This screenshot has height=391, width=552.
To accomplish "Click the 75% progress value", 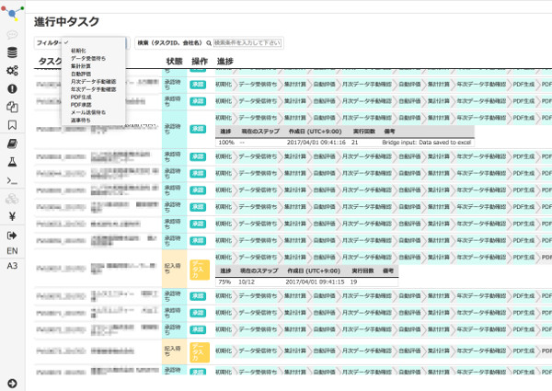I will 224,282.
